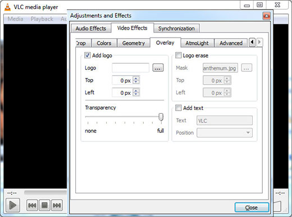Click the elapsed time label beside the seek bar
Image resolution: width=292 pixels, height=217 pixels.
12,193
